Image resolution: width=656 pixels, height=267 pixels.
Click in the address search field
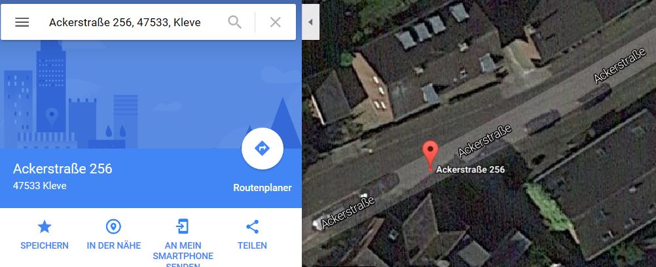pos(134,22)
